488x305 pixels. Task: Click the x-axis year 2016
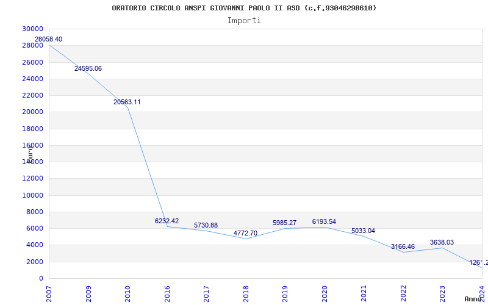(x=167, y=294)
